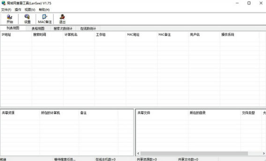Click the LanSee app icon in the title bar

(x=4, y=3)
